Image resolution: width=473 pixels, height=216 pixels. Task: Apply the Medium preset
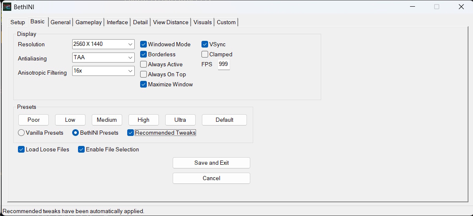[107, 120]
